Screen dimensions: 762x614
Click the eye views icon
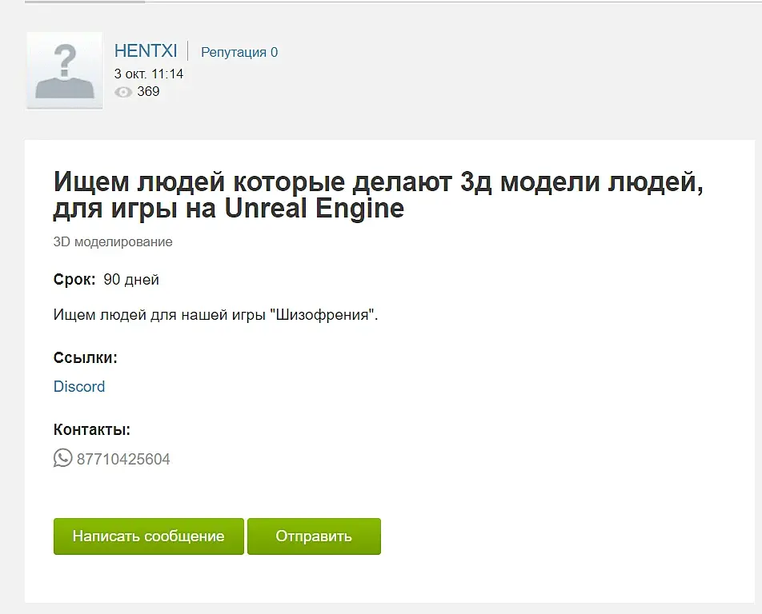[x=123, y=92]
